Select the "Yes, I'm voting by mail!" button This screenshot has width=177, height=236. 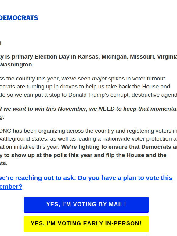86,205
